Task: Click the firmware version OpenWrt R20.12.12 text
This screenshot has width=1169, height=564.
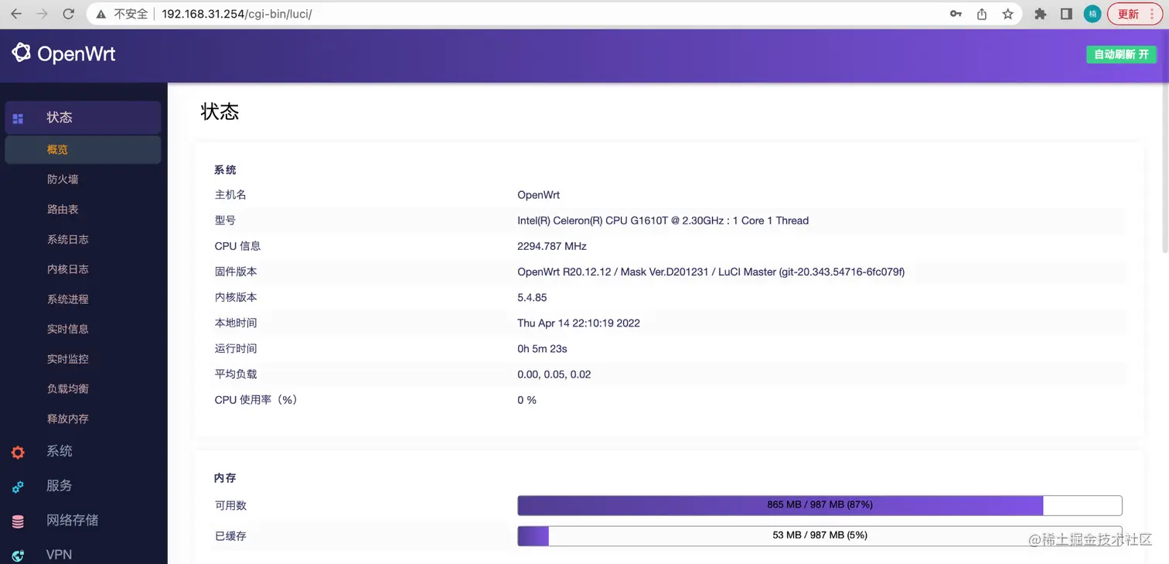Action: pos(711,272)
